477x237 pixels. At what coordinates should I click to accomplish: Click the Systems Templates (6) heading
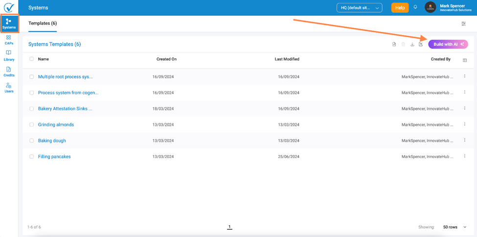pos(54,44)
